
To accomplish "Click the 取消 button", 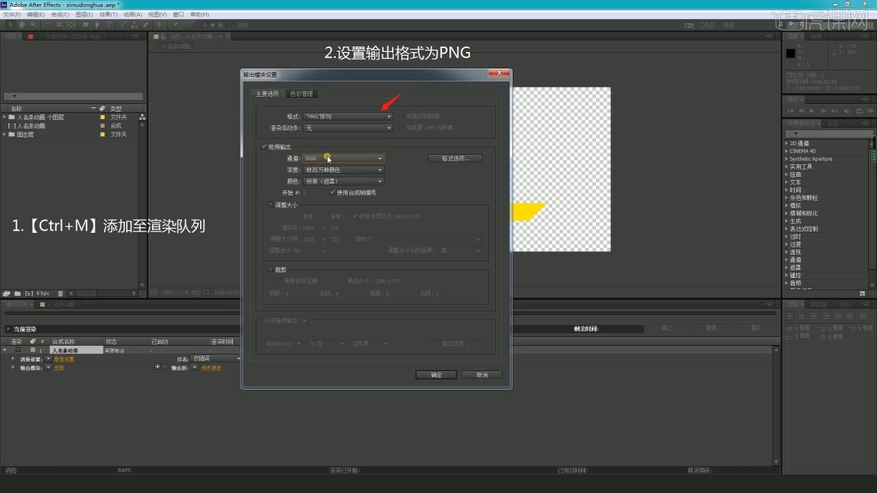I will point(482,375).
